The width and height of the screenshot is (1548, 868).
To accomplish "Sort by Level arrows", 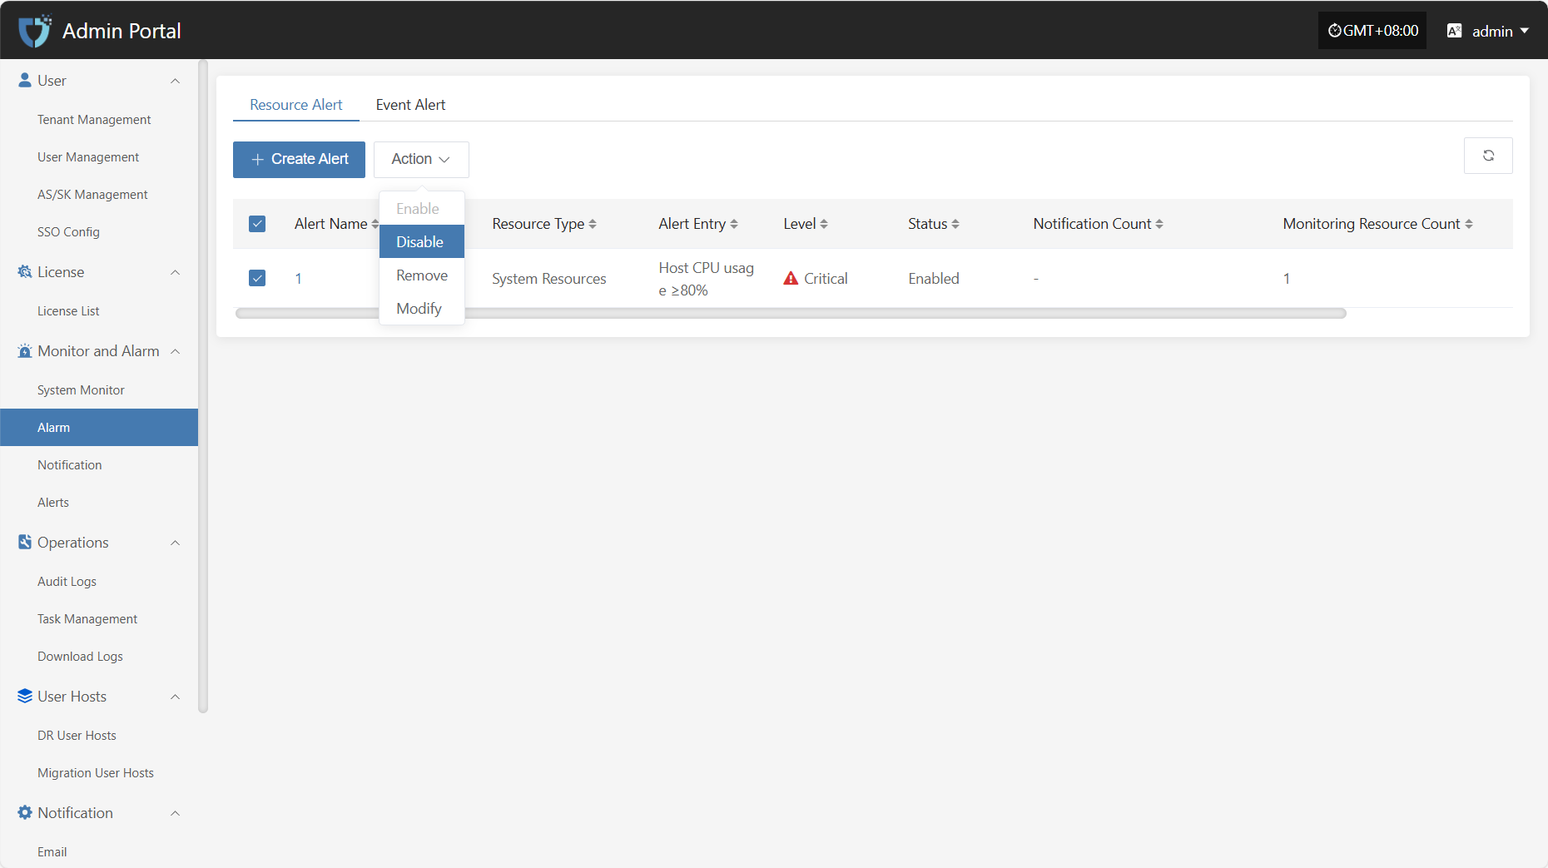I will click(824, 224).
